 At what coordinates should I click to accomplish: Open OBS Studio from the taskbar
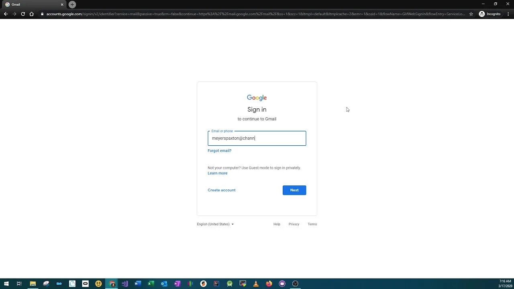pos(295,284)
